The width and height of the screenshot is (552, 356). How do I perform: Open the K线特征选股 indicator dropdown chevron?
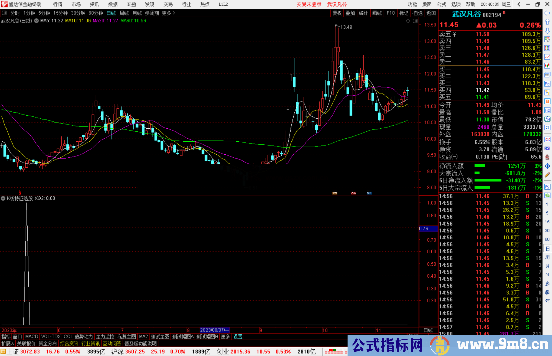[x=3, y=198]
